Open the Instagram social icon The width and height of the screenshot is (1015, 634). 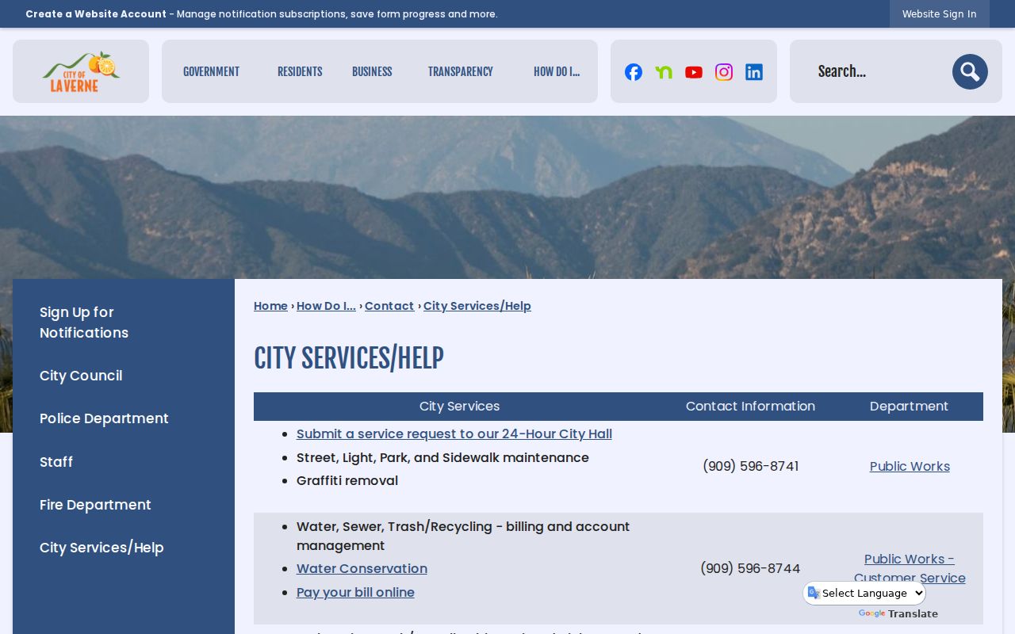724,72
